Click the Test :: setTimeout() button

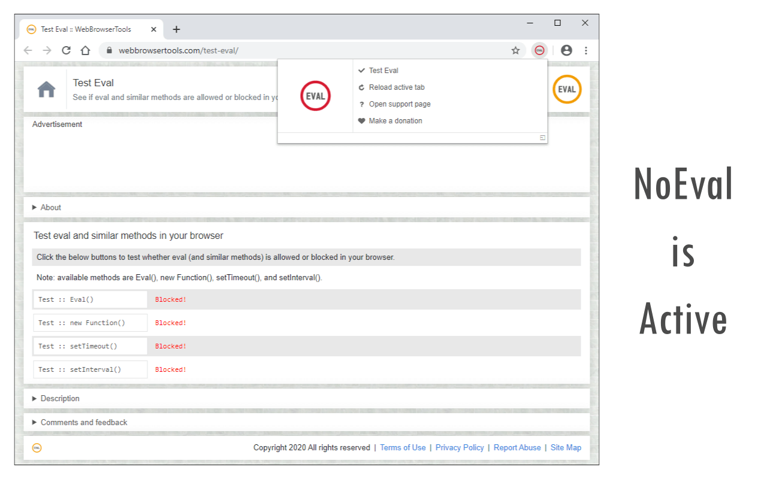[90, 346]
